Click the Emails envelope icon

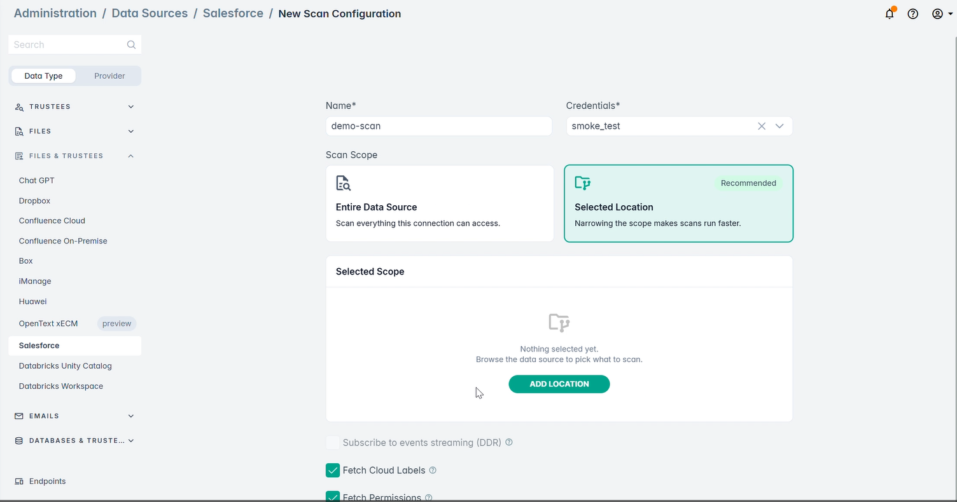click(x=19, y=416)
